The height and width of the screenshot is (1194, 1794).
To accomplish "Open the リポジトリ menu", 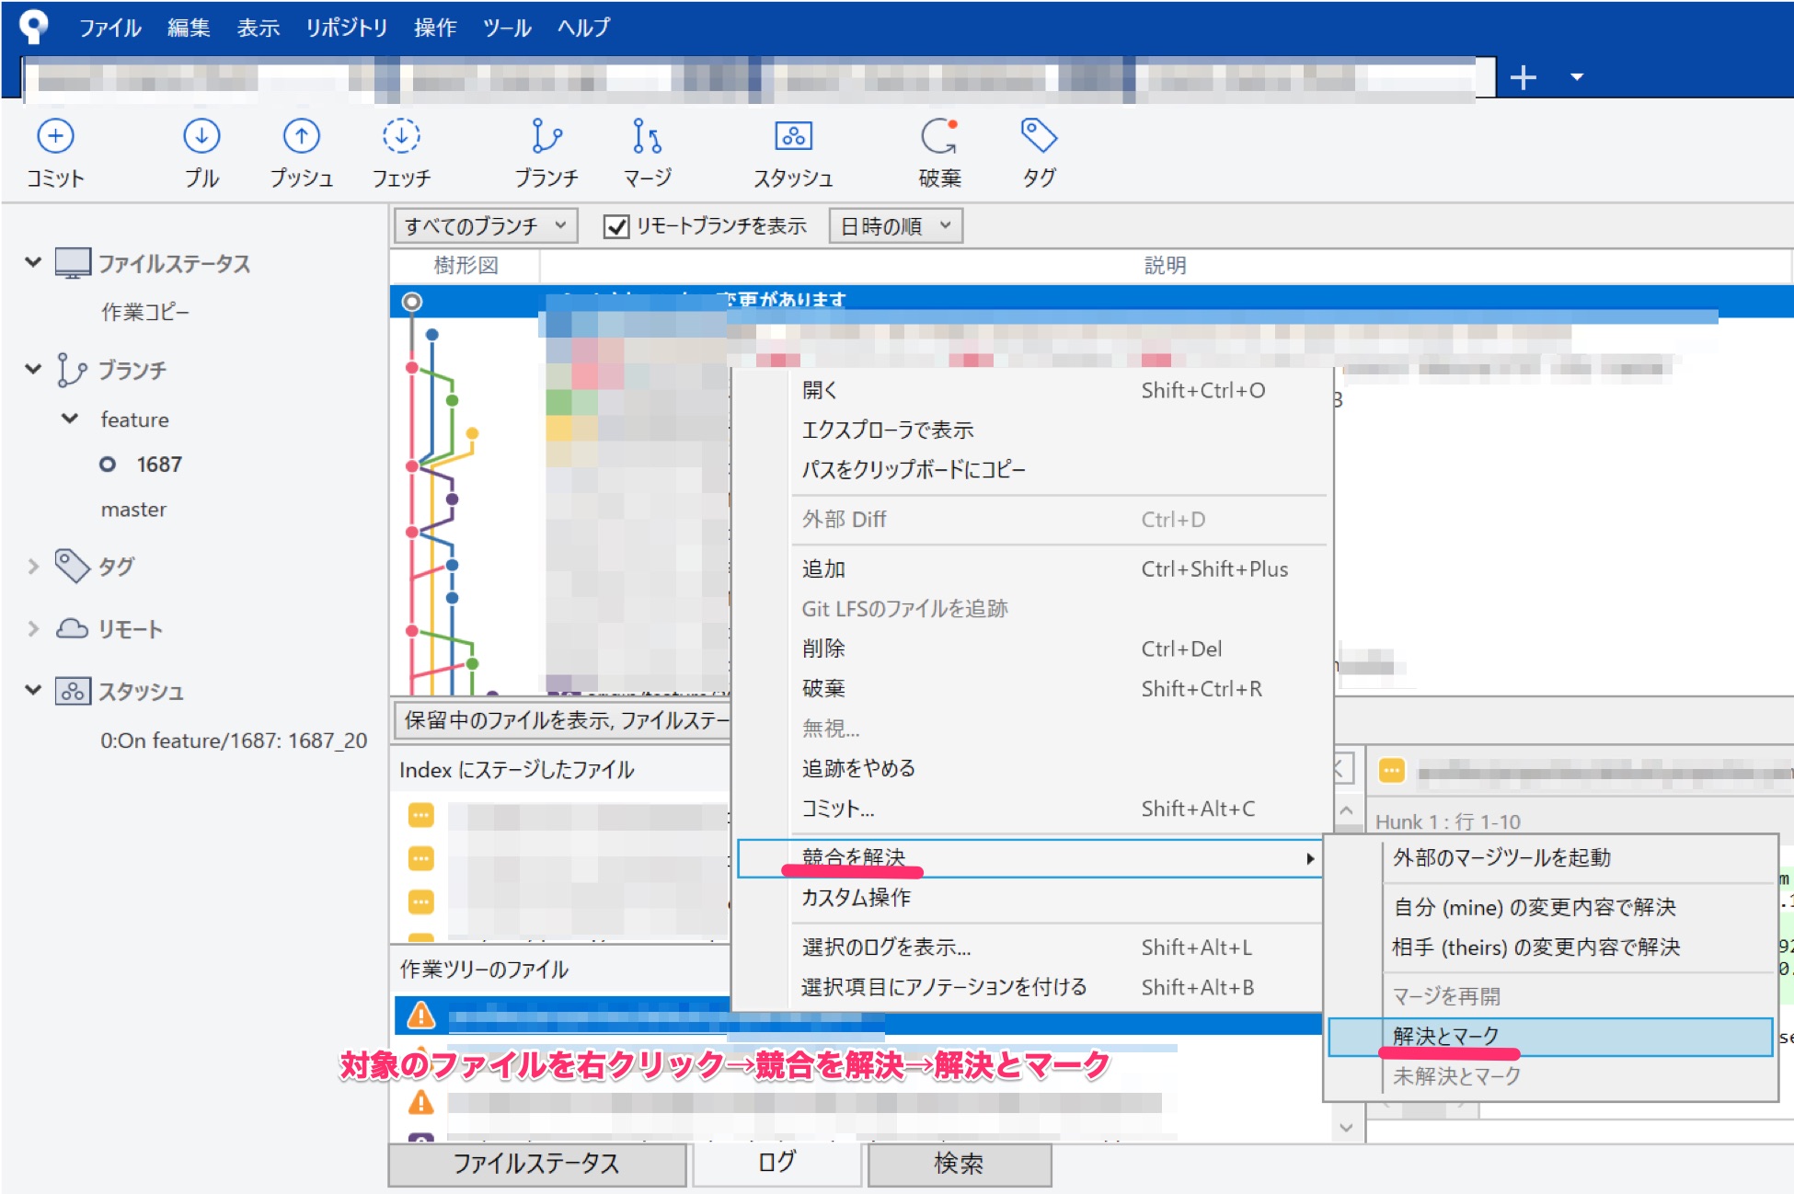I will [348, 27].
